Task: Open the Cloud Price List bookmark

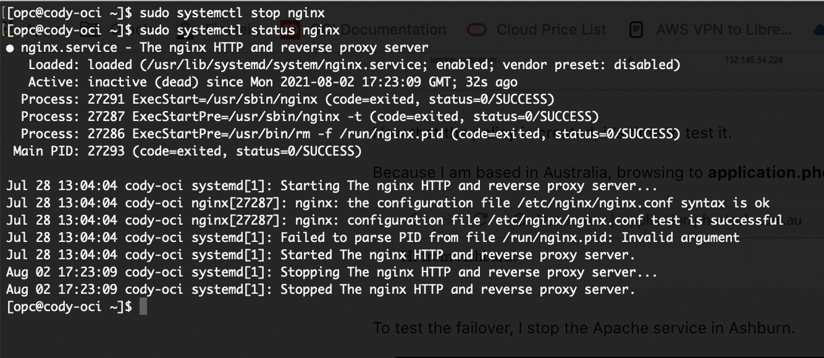Action: tap(551, 30)
